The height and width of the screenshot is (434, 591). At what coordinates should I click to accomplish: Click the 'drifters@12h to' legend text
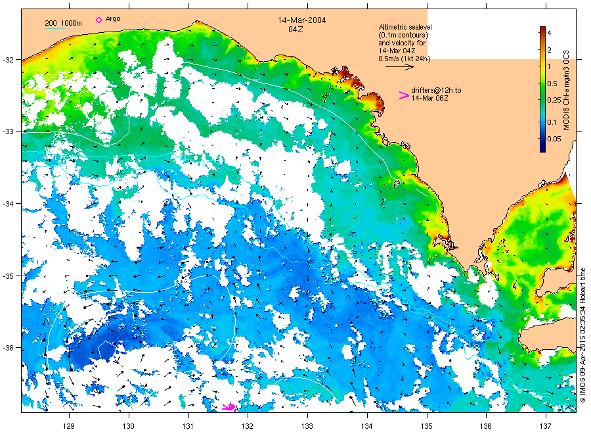(436, 90)
